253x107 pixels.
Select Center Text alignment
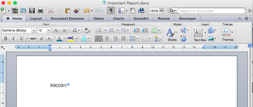[107, 39]
